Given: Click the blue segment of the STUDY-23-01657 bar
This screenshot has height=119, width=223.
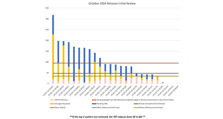Looking at the screenshot, I should pos(53,25).
